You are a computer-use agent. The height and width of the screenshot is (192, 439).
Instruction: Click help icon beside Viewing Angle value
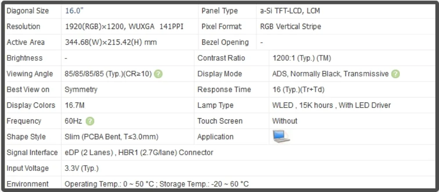point(158,74)
